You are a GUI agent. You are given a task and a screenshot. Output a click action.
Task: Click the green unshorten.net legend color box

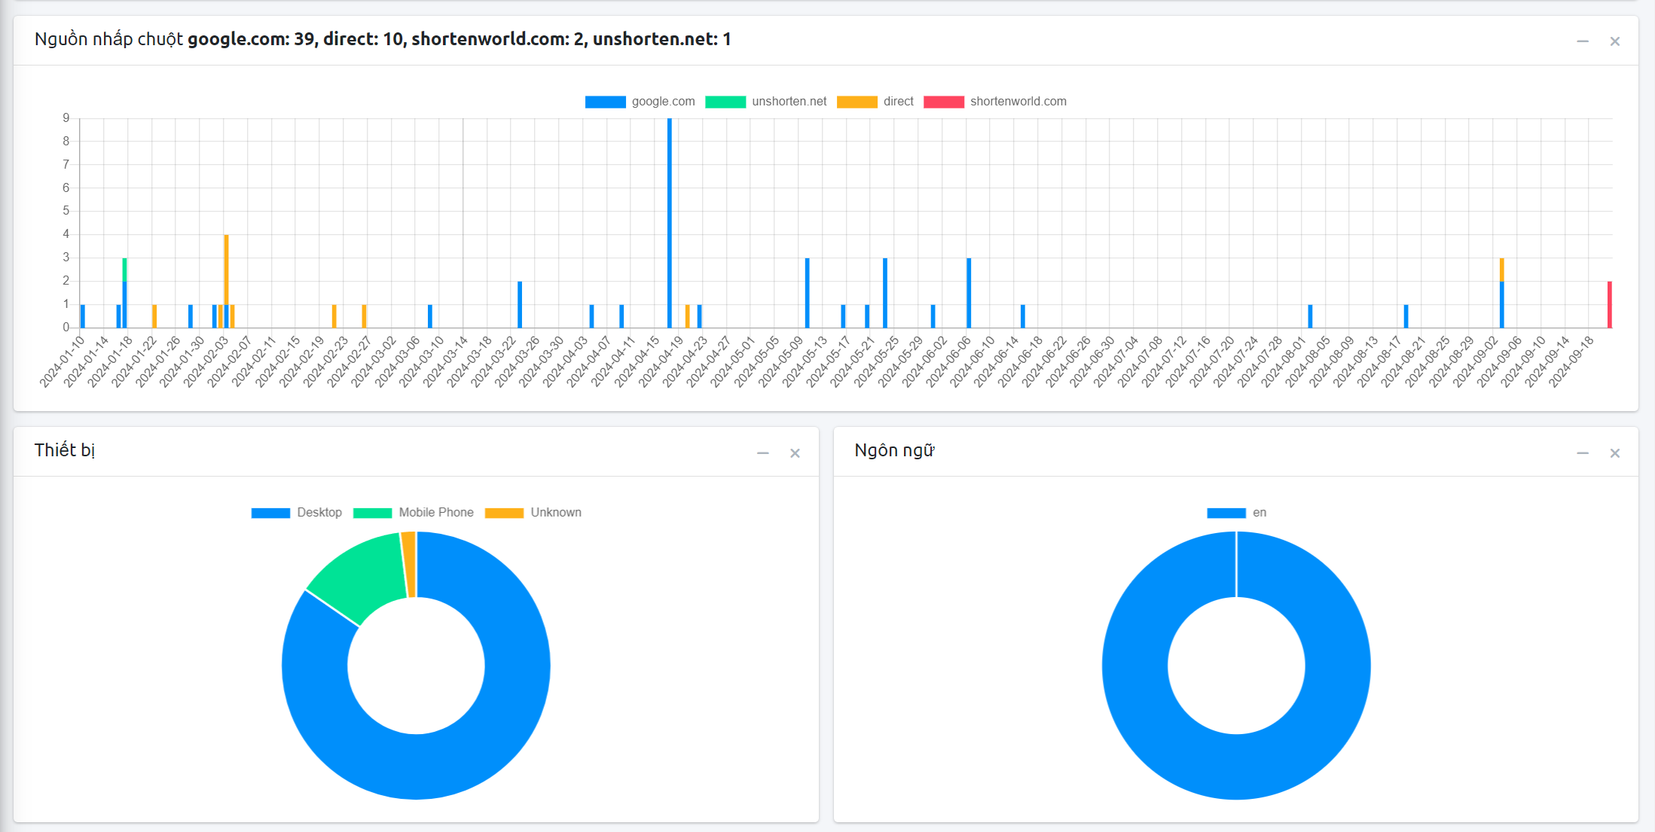pos(725,102)
